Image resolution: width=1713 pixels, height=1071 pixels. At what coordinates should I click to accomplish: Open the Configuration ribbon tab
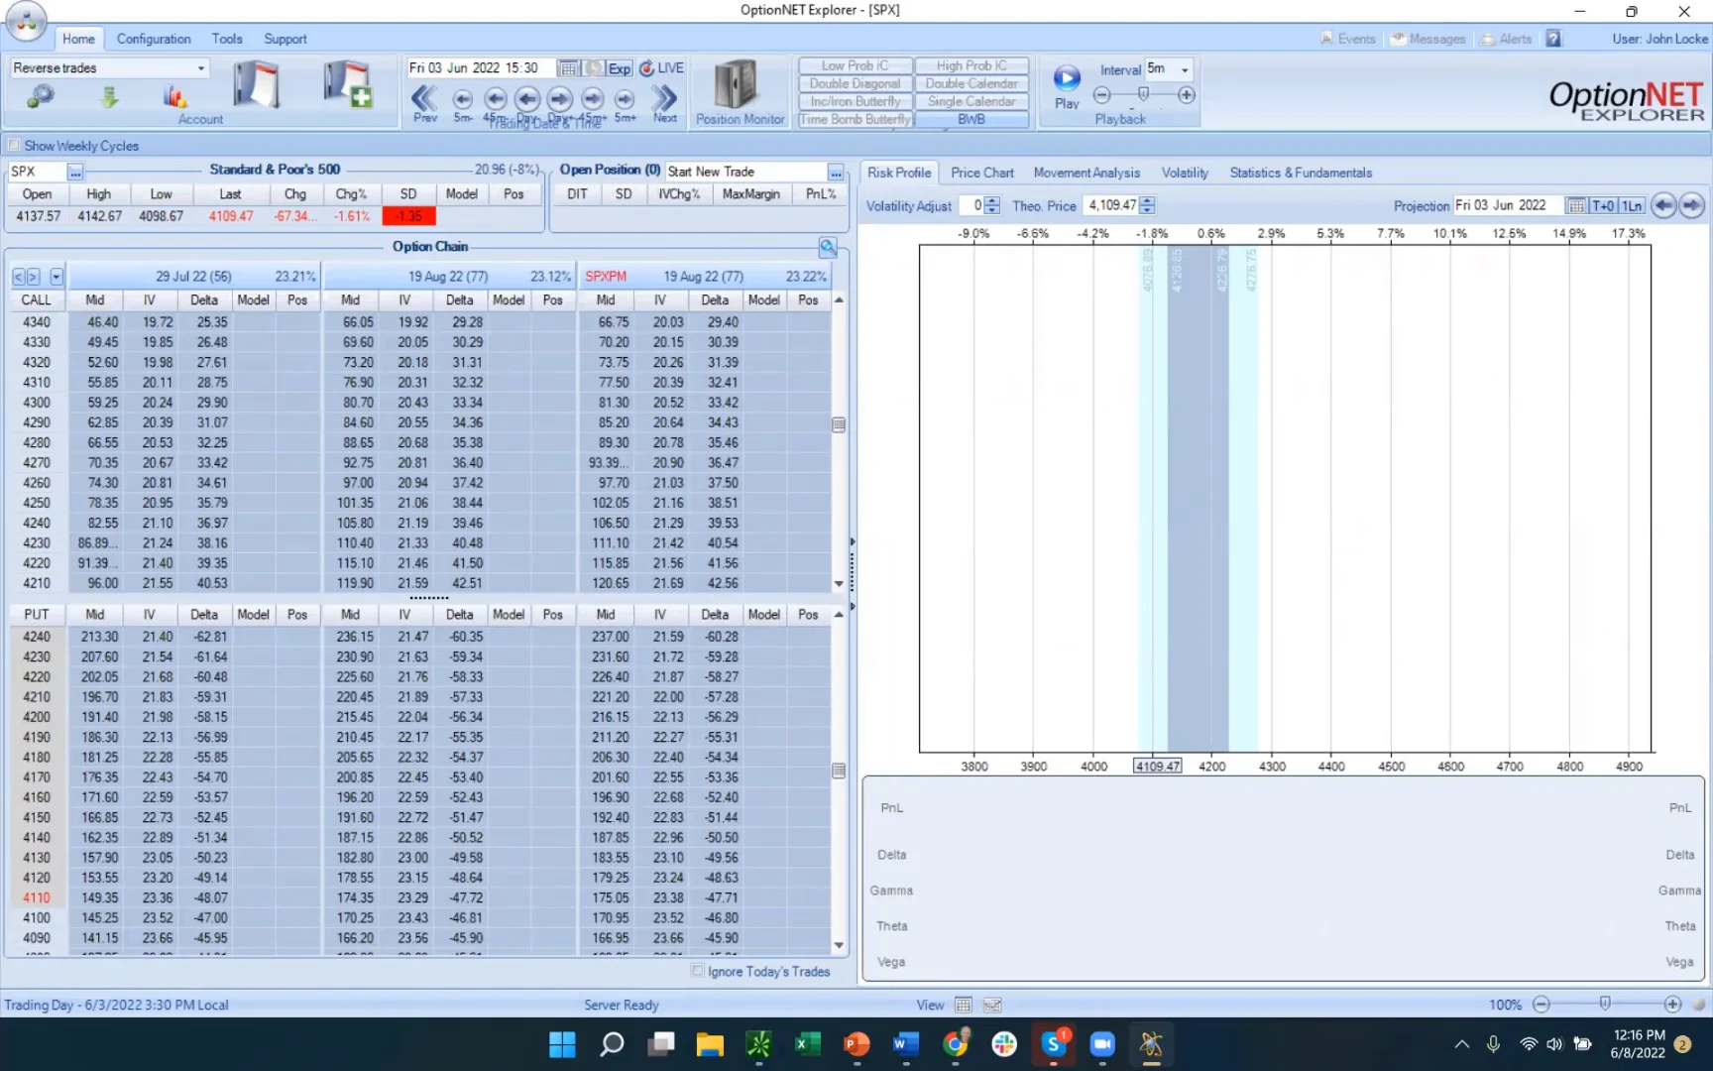154,39
